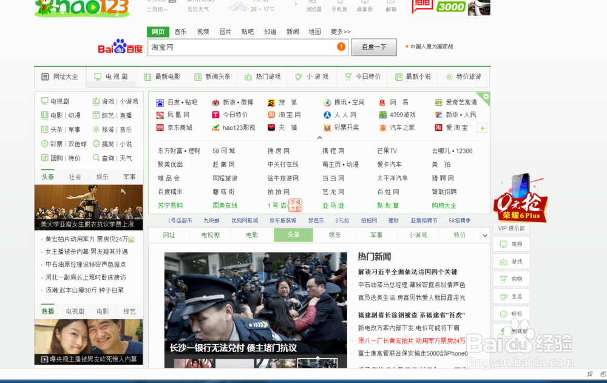Image resolution: width=607 pixels, height=383 pixels.
Task: Click the 4399游戏 green icon
Action: click(382, 115)
